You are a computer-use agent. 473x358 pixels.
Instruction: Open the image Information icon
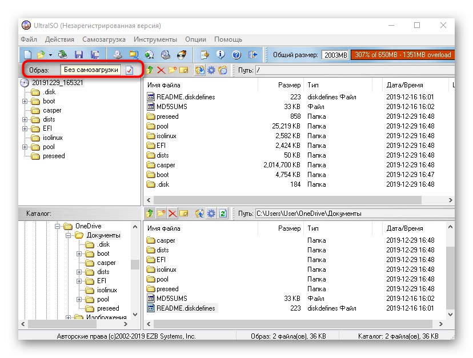[x=221, y=55]
